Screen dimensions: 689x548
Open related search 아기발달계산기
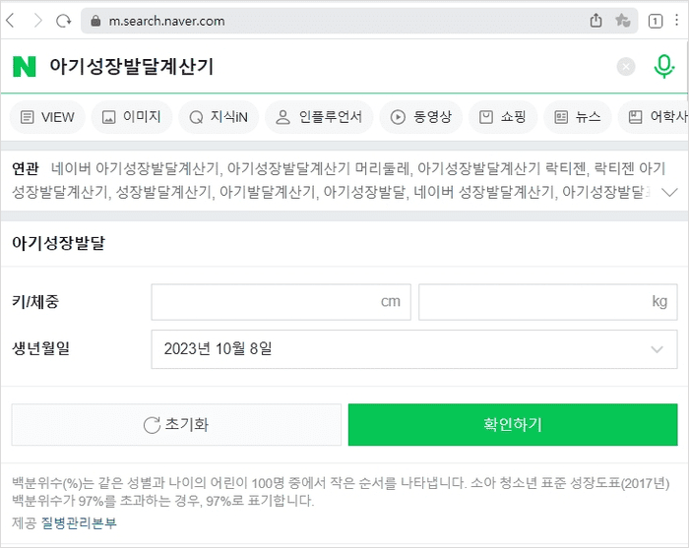[x=267, y=192]
